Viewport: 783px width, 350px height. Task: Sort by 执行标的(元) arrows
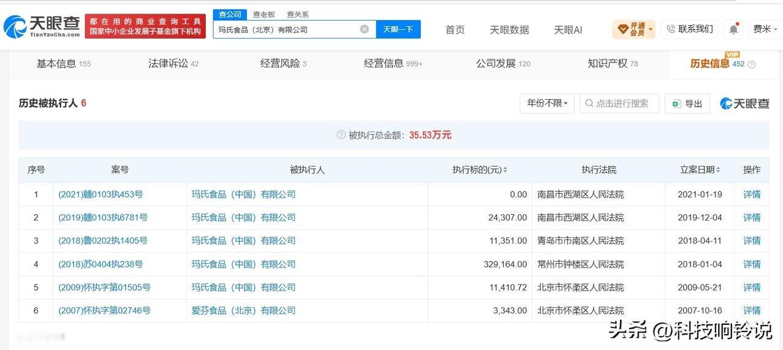point(505,170)
